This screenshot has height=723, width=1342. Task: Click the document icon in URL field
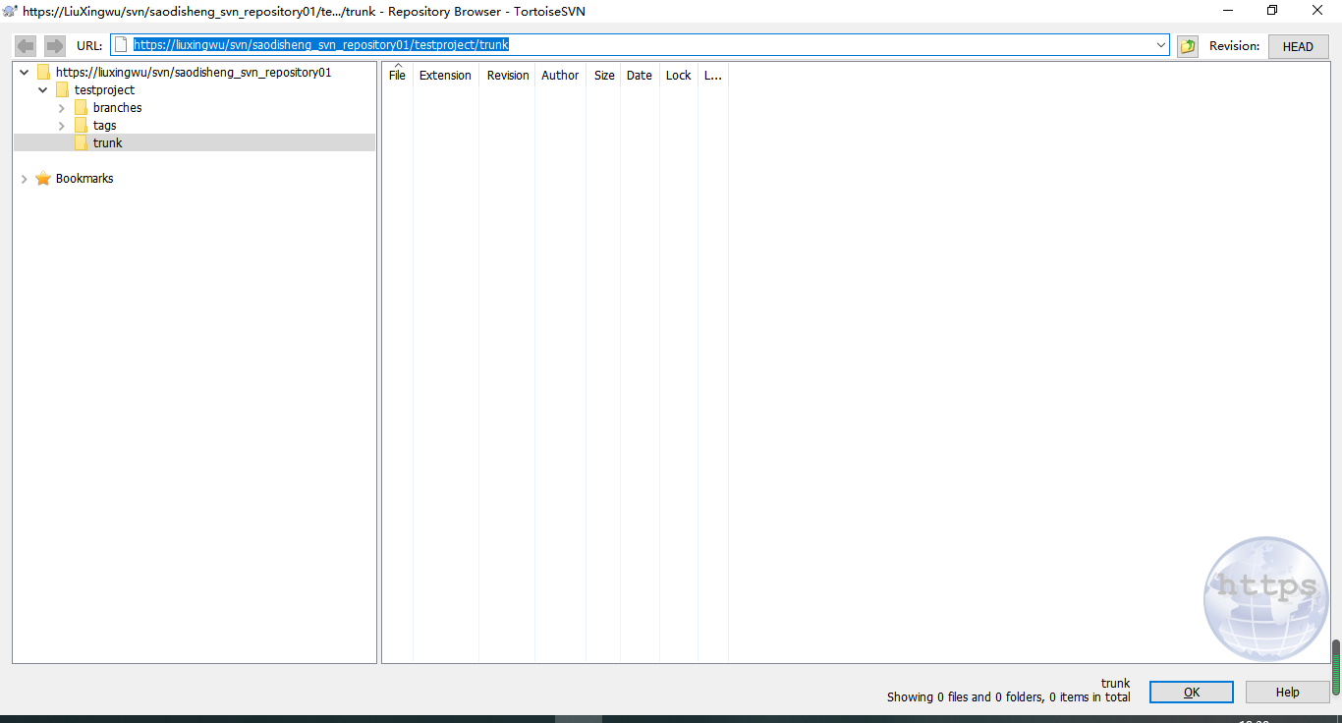coord(121,45)
